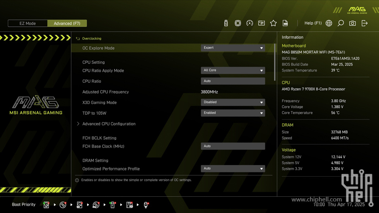Click the Core Temperature 56 °C value

pos(335,113)
